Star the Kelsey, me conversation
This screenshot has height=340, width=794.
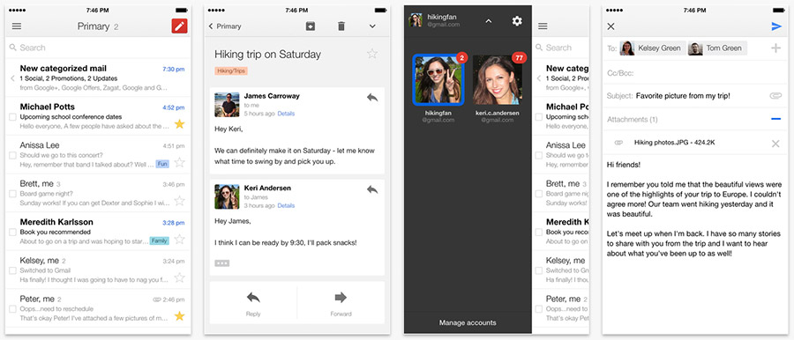[x=179, y=277]
